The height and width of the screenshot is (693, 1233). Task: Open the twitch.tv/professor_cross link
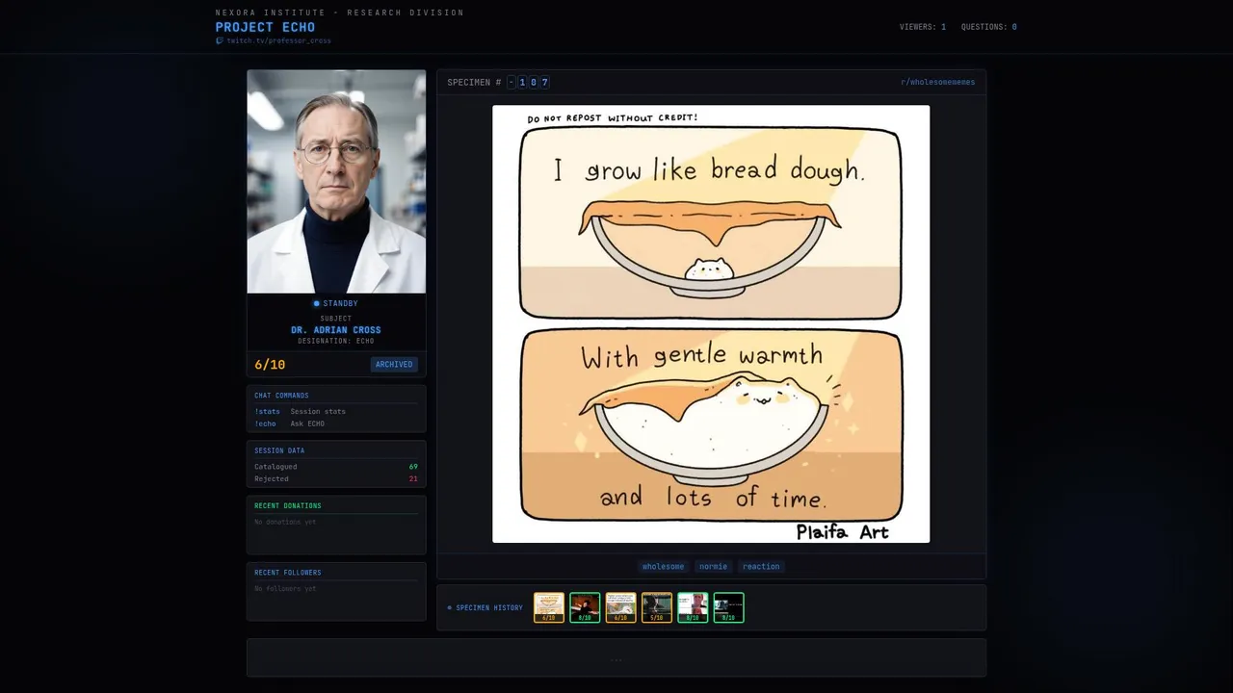pyautogui.click(x=278, y=41)
